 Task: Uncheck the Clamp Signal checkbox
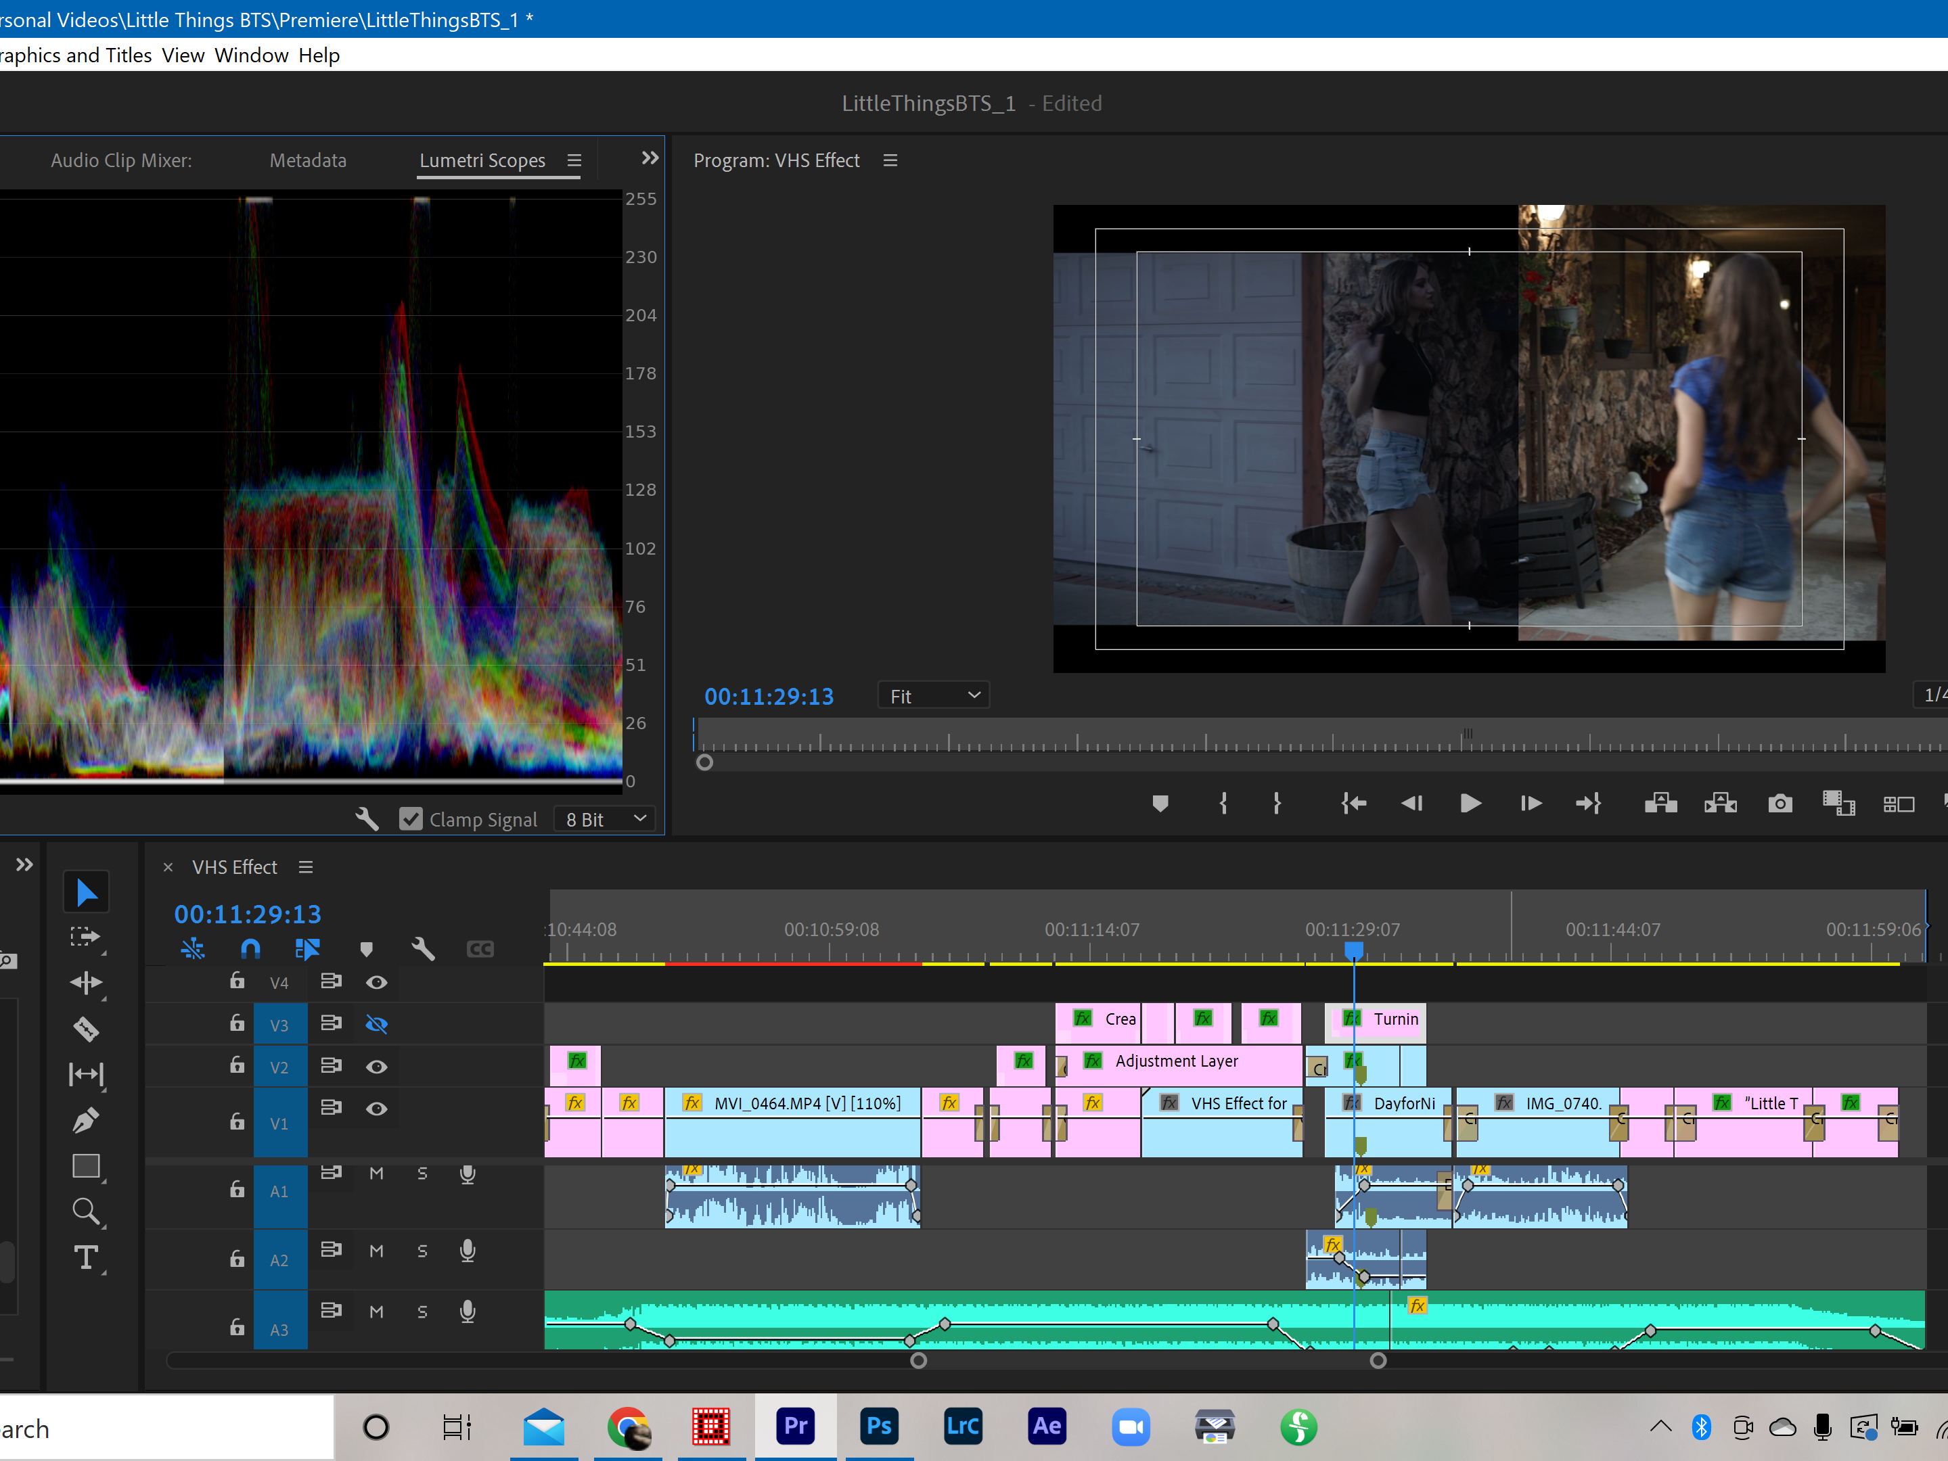pyautogui.click(x=411, y=819)
